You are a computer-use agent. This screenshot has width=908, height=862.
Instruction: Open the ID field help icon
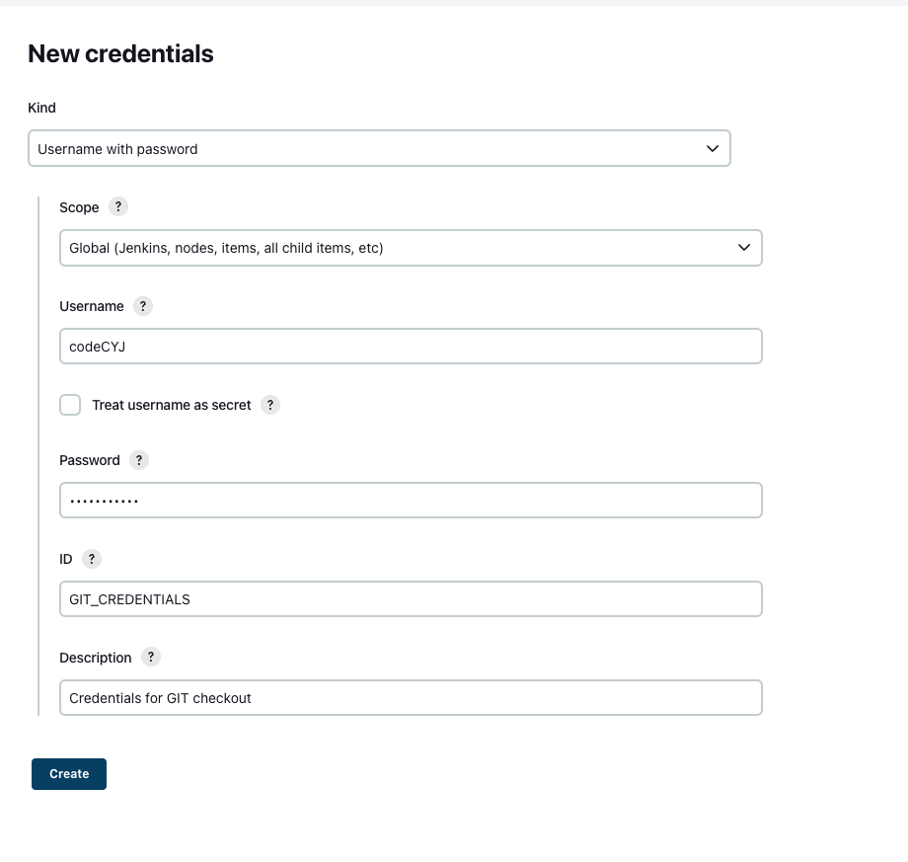point(92,559)
